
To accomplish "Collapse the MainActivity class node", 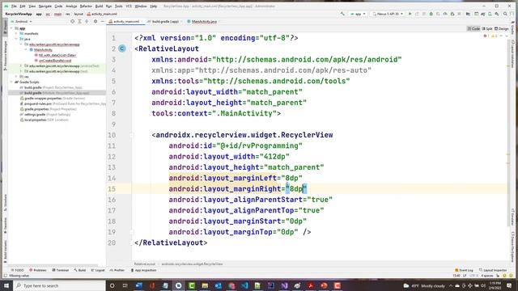I will (26, 50).
